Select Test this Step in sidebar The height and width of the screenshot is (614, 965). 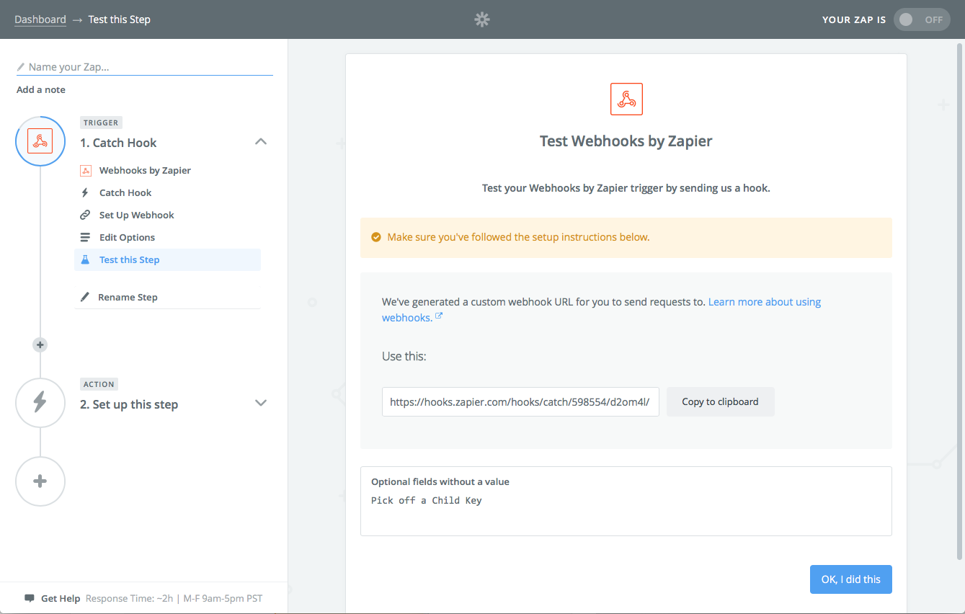167,260
